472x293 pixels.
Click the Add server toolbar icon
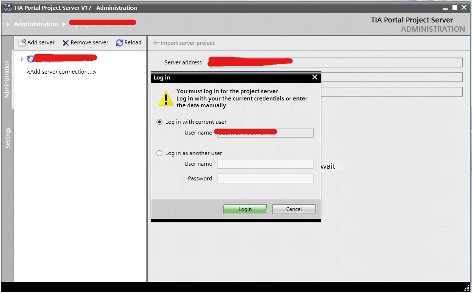pos(22,43)
